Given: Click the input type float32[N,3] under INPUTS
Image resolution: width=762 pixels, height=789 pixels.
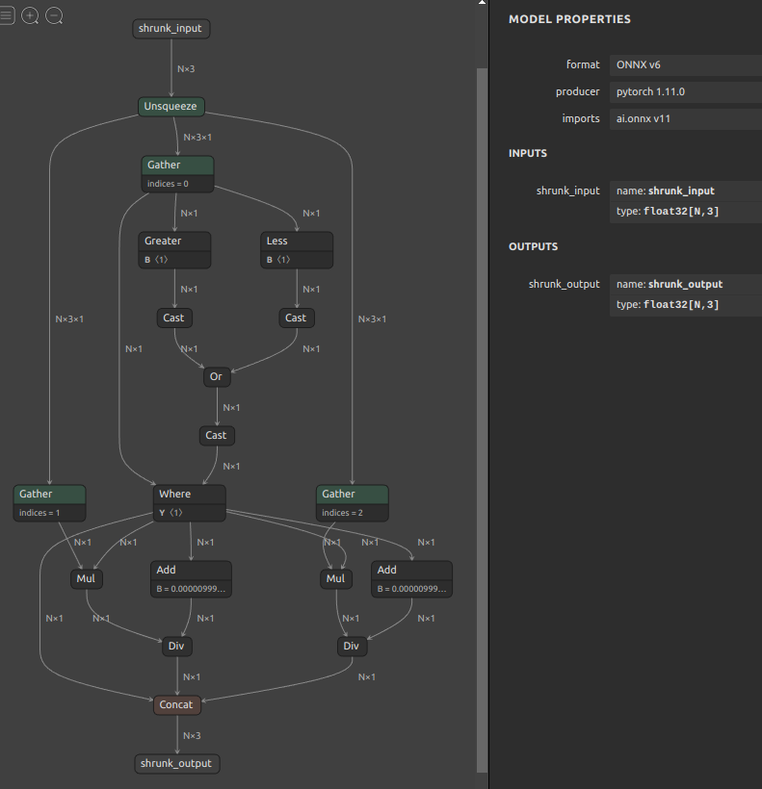Looking at the screenshot, I should (686, 212).
